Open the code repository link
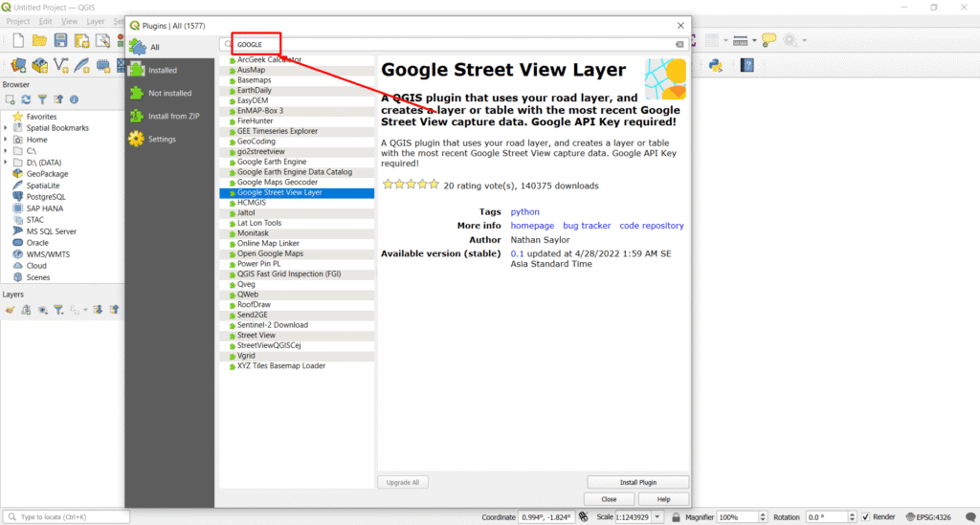 point(651,226)
